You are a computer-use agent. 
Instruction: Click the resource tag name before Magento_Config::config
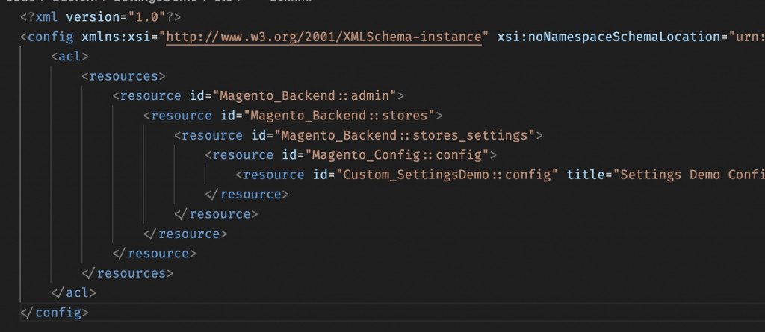[243, 155]
